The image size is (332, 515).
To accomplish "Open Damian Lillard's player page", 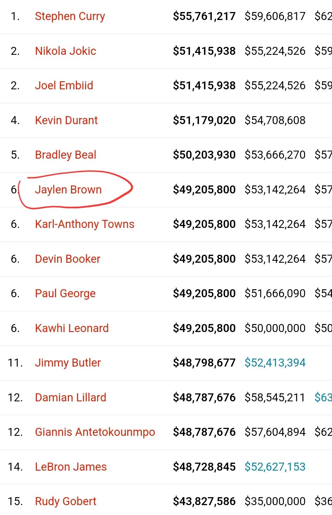I will [70, 397].
